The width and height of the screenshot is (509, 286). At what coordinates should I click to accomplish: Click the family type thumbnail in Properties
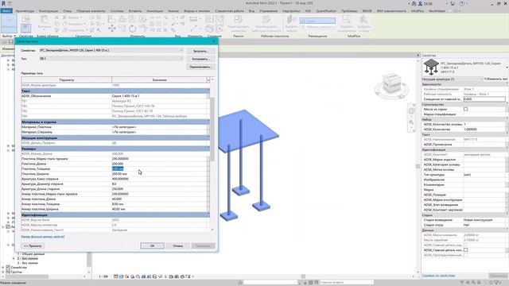[431, 67]
